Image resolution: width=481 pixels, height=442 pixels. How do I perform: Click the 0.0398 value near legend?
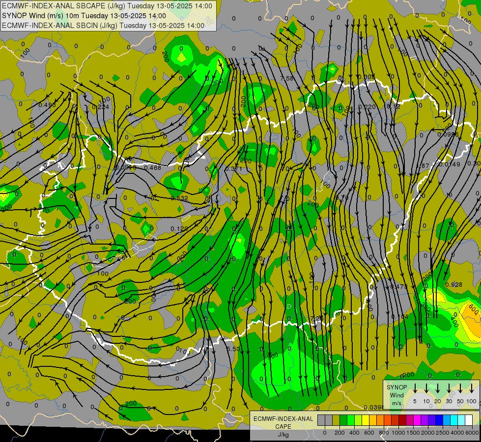(374, 407)
